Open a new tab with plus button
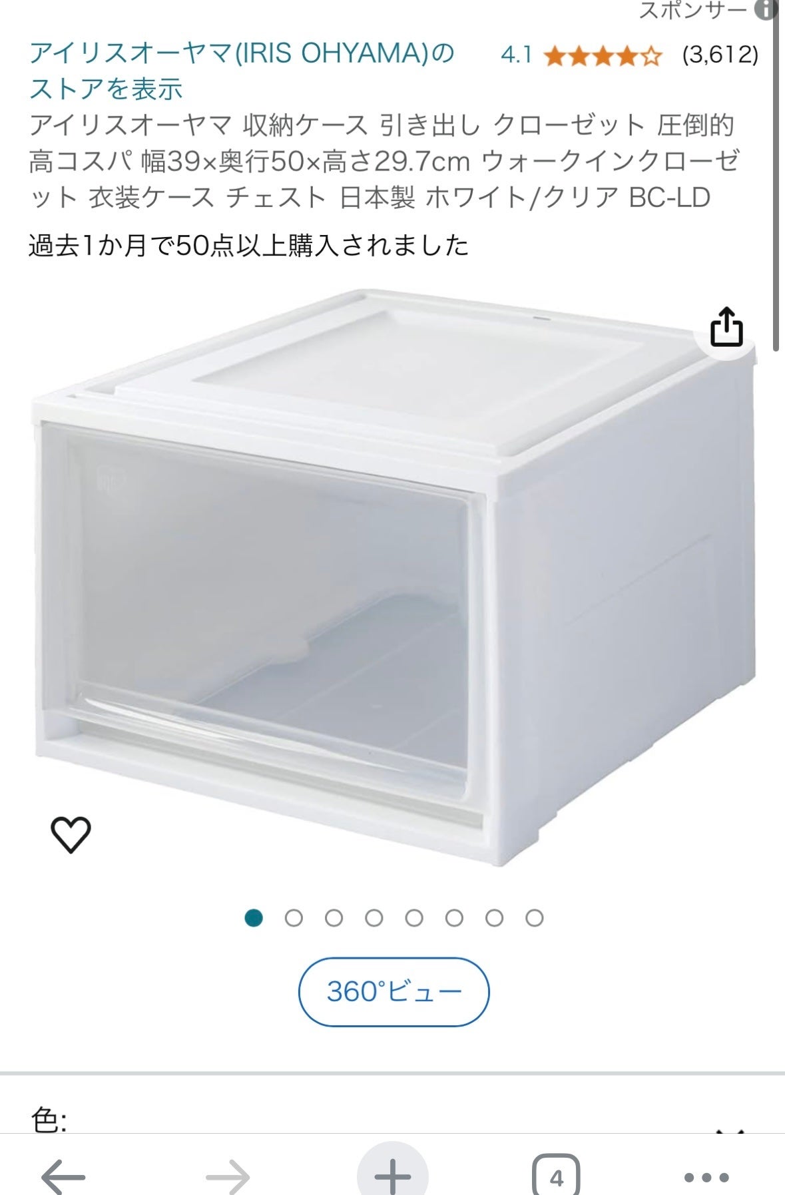This screenshot has height=1195, width=785. [x=392, y=1175]
